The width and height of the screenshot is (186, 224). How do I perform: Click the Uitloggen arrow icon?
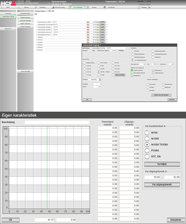149,8
